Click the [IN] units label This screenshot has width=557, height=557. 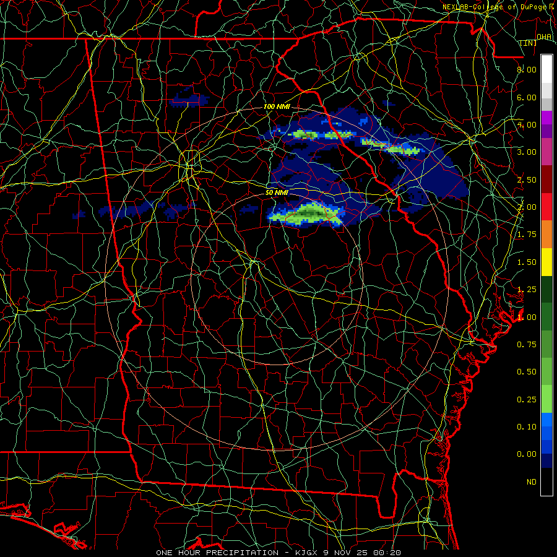[529, 43]
